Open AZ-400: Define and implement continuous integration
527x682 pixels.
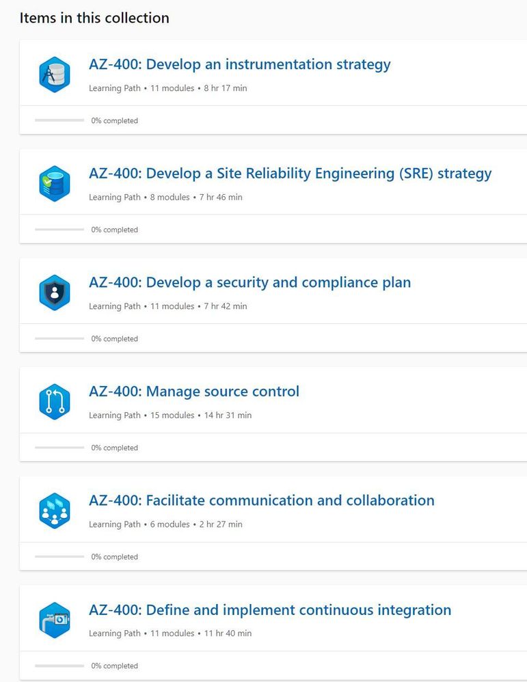[270, 610]
